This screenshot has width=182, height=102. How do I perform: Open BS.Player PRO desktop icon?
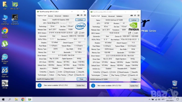pyautogui.click(x=5, y=59)
